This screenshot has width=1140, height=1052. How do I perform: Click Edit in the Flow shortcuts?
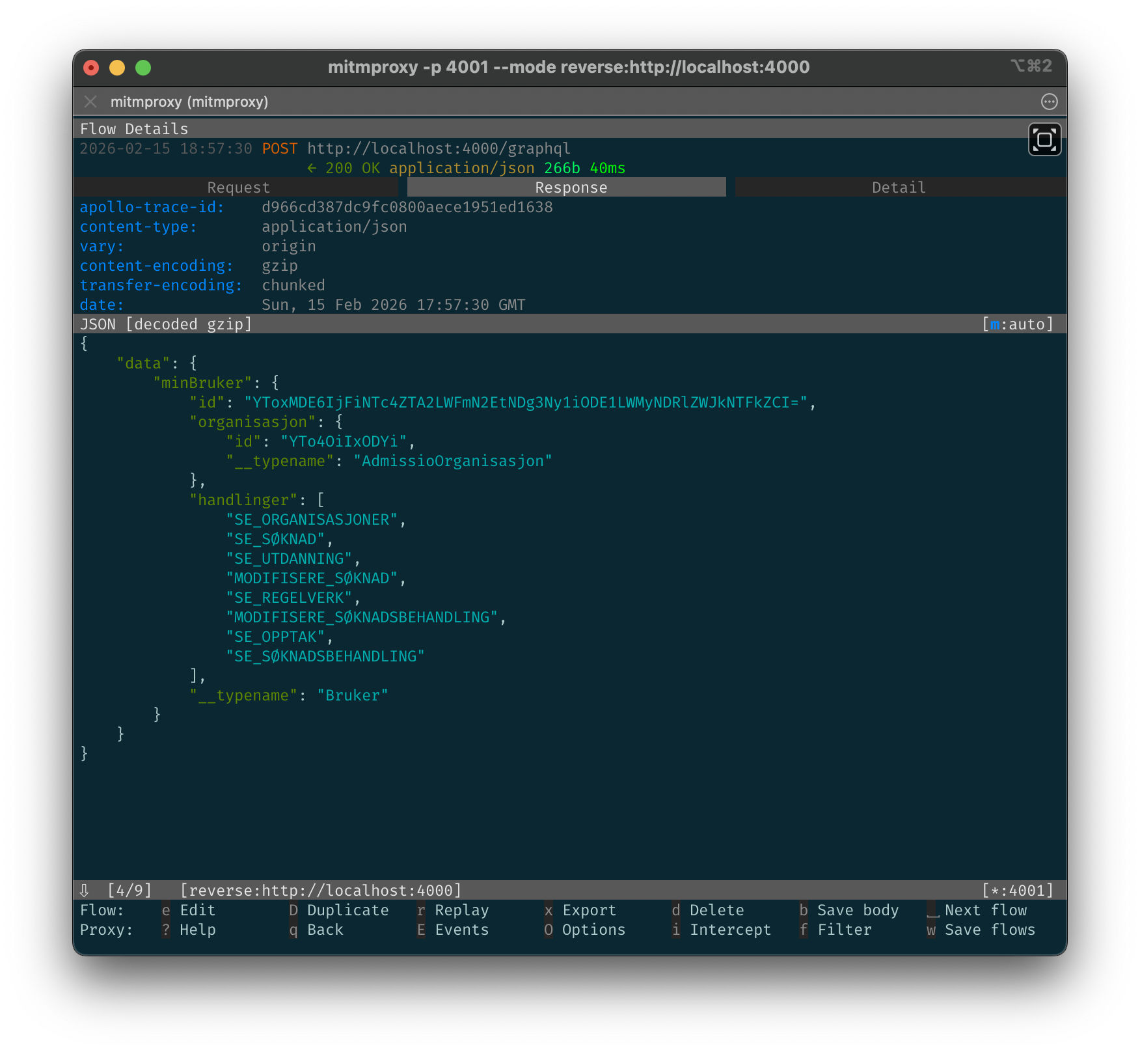coord(197,910)
